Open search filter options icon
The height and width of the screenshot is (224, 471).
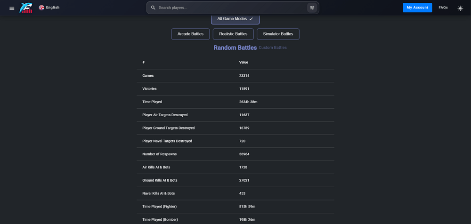click(312, 8)
